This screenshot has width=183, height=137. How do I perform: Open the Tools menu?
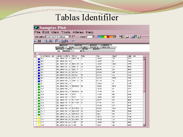66,32
